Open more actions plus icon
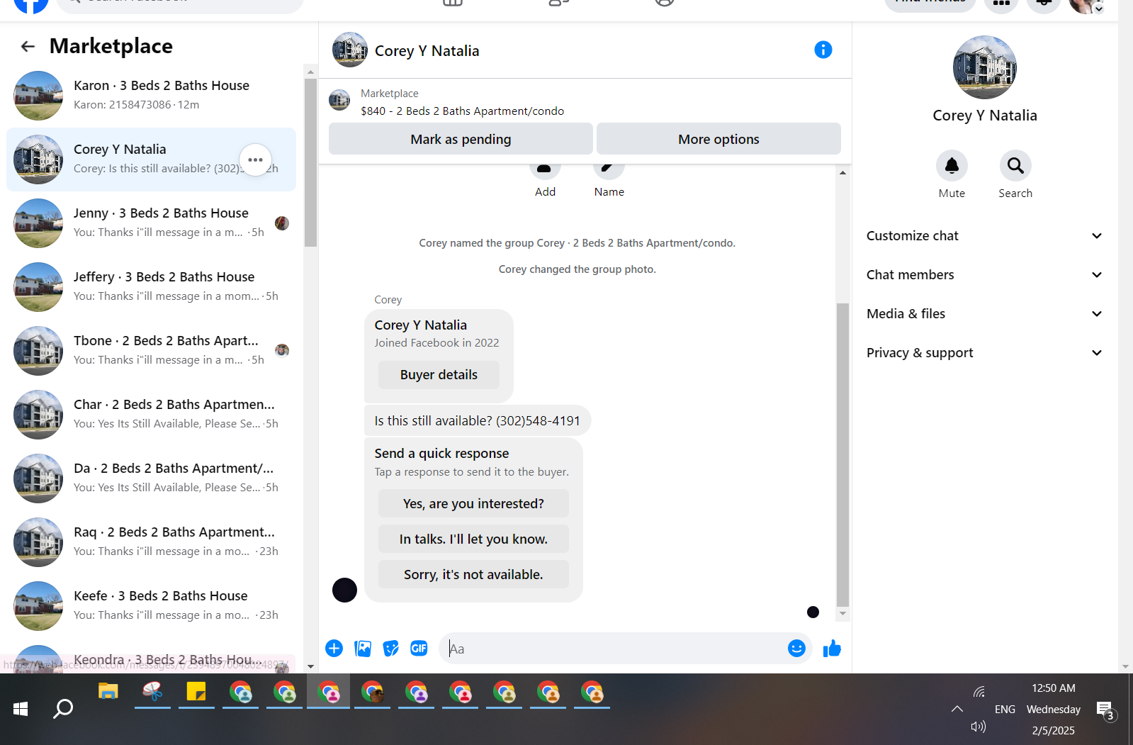1133x745 pixels. click(x=334, y=649)
